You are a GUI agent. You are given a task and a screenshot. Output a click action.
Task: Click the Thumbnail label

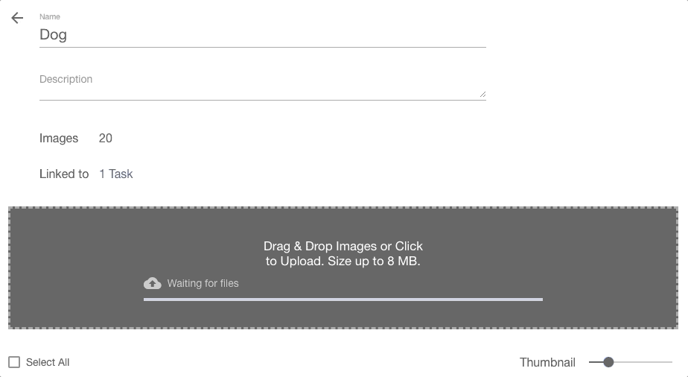tap(547, 363)
